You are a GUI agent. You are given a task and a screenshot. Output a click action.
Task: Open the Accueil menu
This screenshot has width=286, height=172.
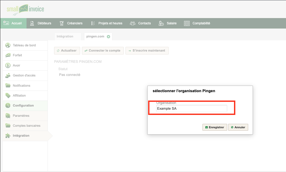click(13, 23)
